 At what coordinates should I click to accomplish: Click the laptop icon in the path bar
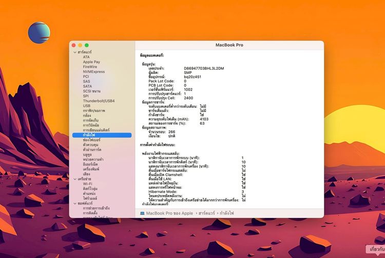(x=142, y=212)
